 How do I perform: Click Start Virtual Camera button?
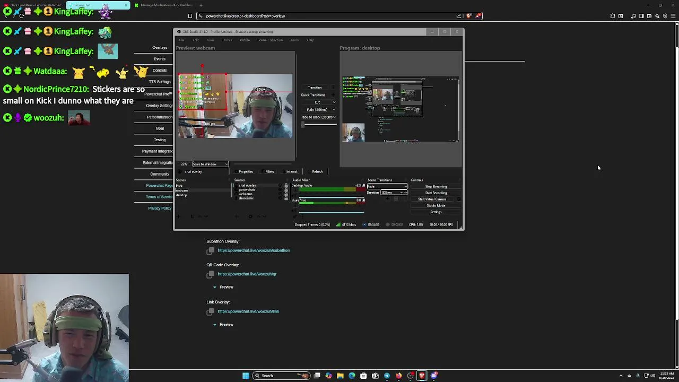pyautogui.click(x=432, y=199)
